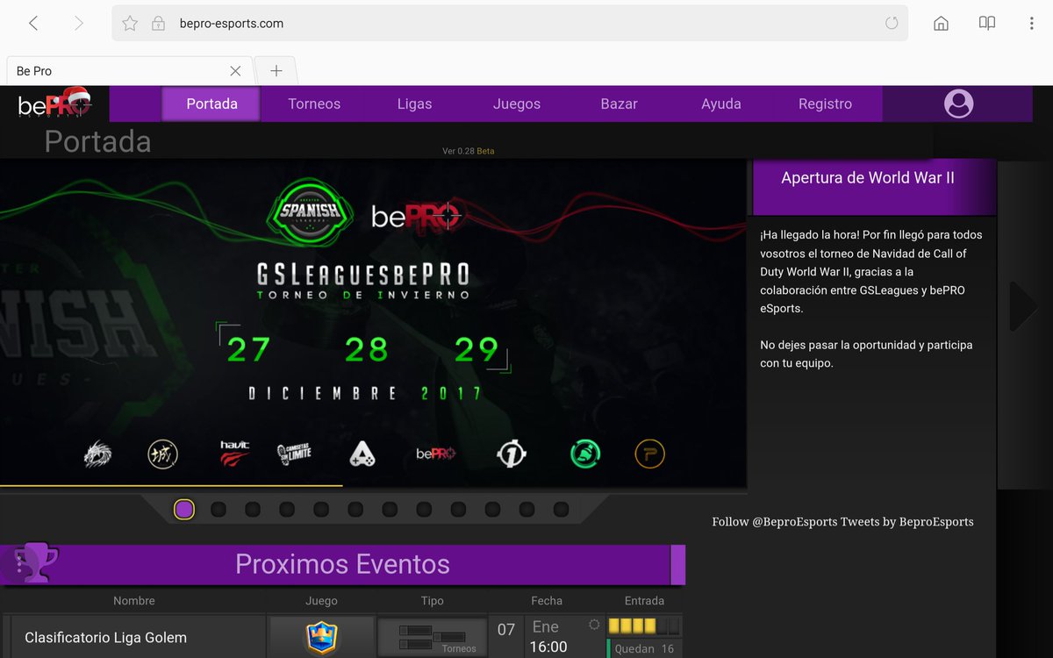Select the last carousel dot
This screenshot has width=1053, height=658.
click(561, 510)
